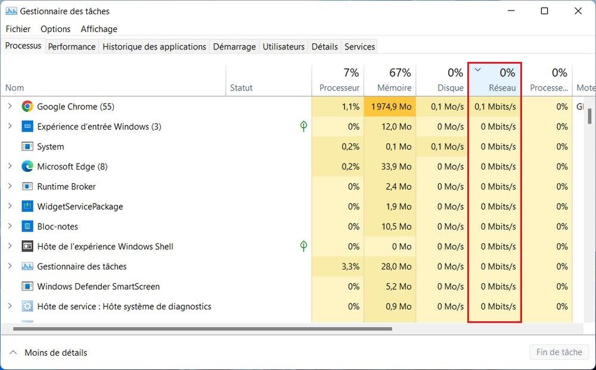The width and height of the screenshot is (596, 370).
Task: Open the Affichage menu
Action: (99, 29)
